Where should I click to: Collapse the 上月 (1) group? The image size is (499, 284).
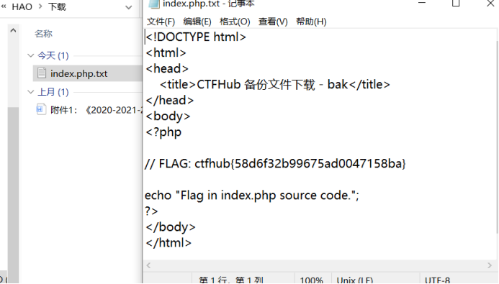coord(30,92)
